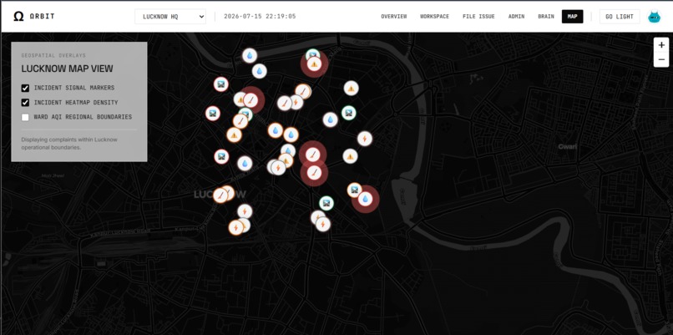The width and height of the screenshot is (673, 335).
Task: Select the northernmost water drop marker
Action: pos(250,55)
